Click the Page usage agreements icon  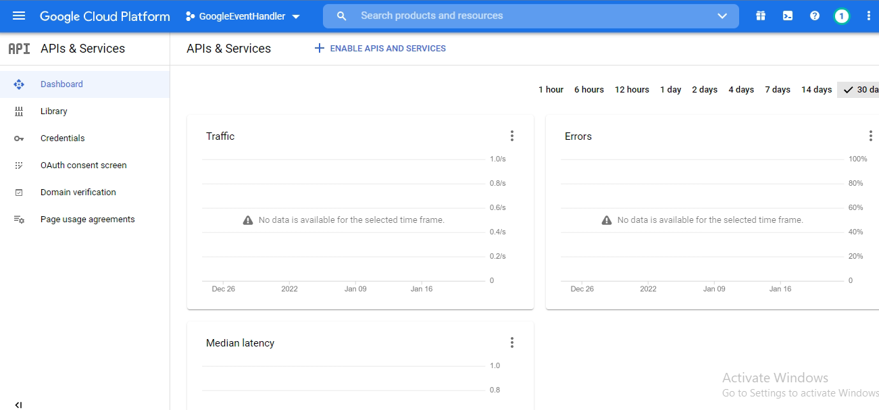pos(19,220)
